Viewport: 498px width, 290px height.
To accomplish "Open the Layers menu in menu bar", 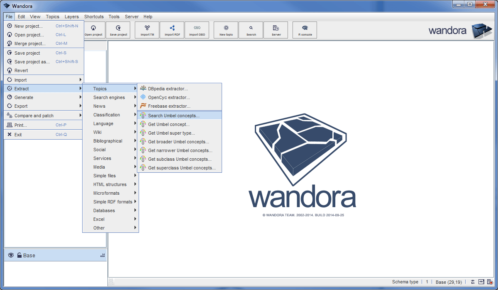I will tap(71, 17).
